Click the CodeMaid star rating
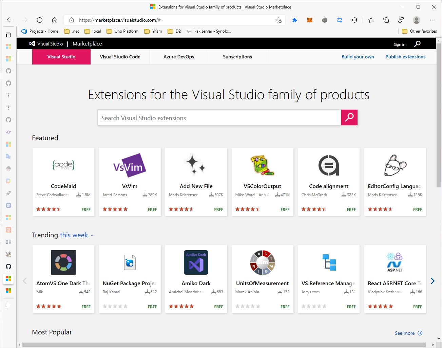 pos(49,209)
